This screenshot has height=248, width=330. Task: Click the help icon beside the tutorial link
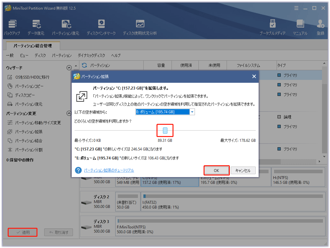click(78, 170)
